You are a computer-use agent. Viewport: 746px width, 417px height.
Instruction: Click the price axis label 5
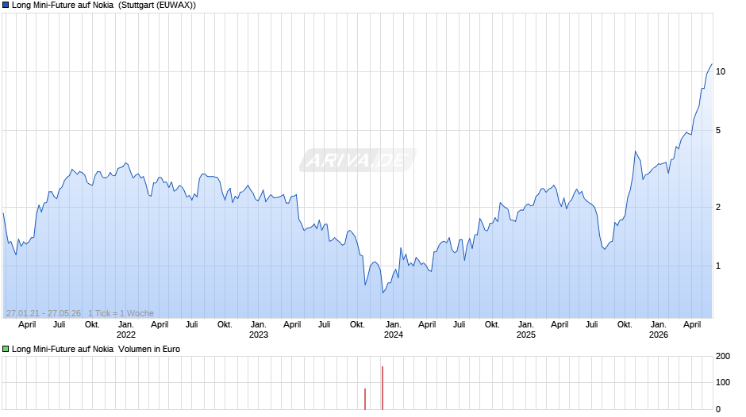[718, 130]
